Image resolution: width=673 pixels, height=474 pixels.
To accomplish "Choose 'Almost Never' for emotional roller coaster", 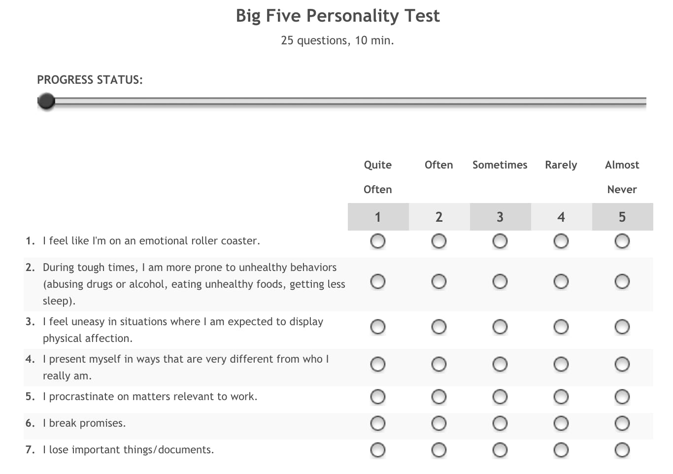I will click(622, 241).
